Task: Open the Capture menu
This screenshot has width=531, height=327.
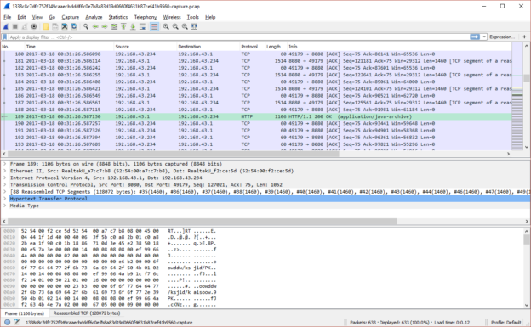Action: [x=70, y=17]
